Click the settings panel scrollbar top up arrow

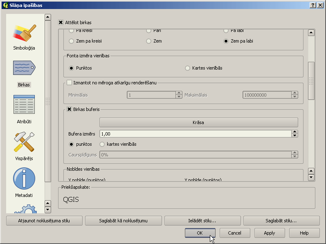point(311,33)
